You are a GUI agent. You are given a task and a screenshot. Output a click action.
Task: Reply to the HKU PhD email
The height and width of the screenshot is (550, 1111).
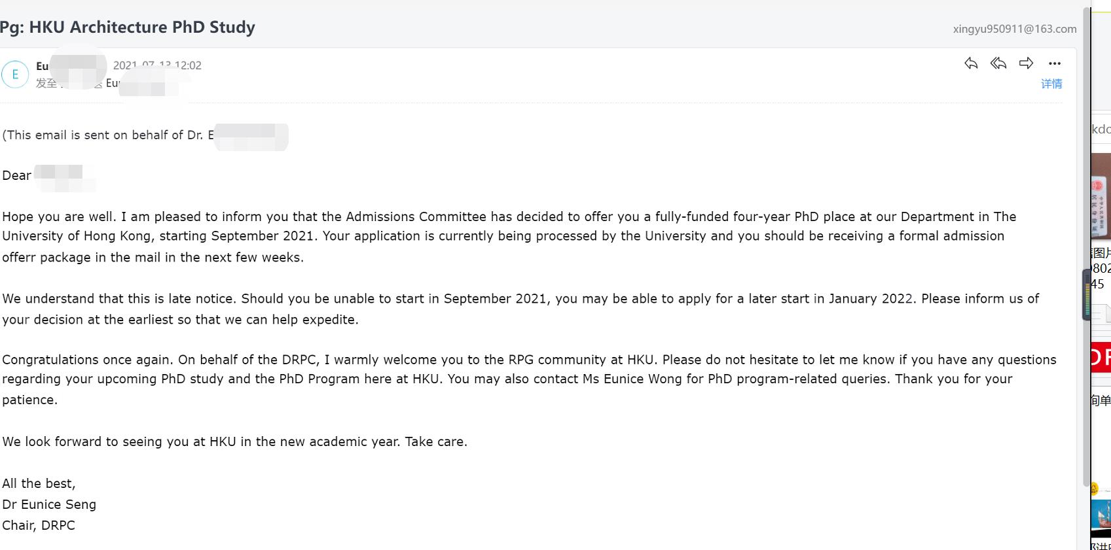click(x=971, y=63)
